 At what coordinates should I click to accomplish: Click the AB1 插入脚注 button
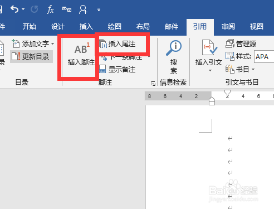coord(81,54)
